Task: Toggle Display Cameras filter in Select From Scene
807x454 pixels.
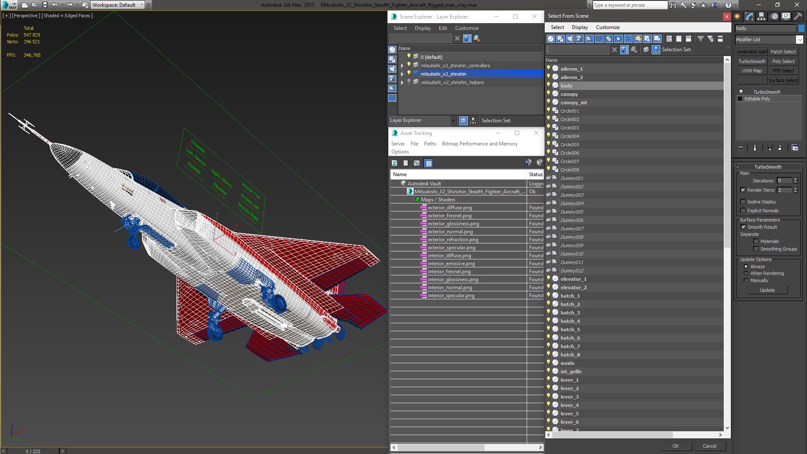Action: tap(580, 39)
